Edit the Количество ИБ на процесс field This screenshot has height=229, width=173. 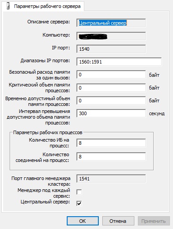tap(111, 143)
